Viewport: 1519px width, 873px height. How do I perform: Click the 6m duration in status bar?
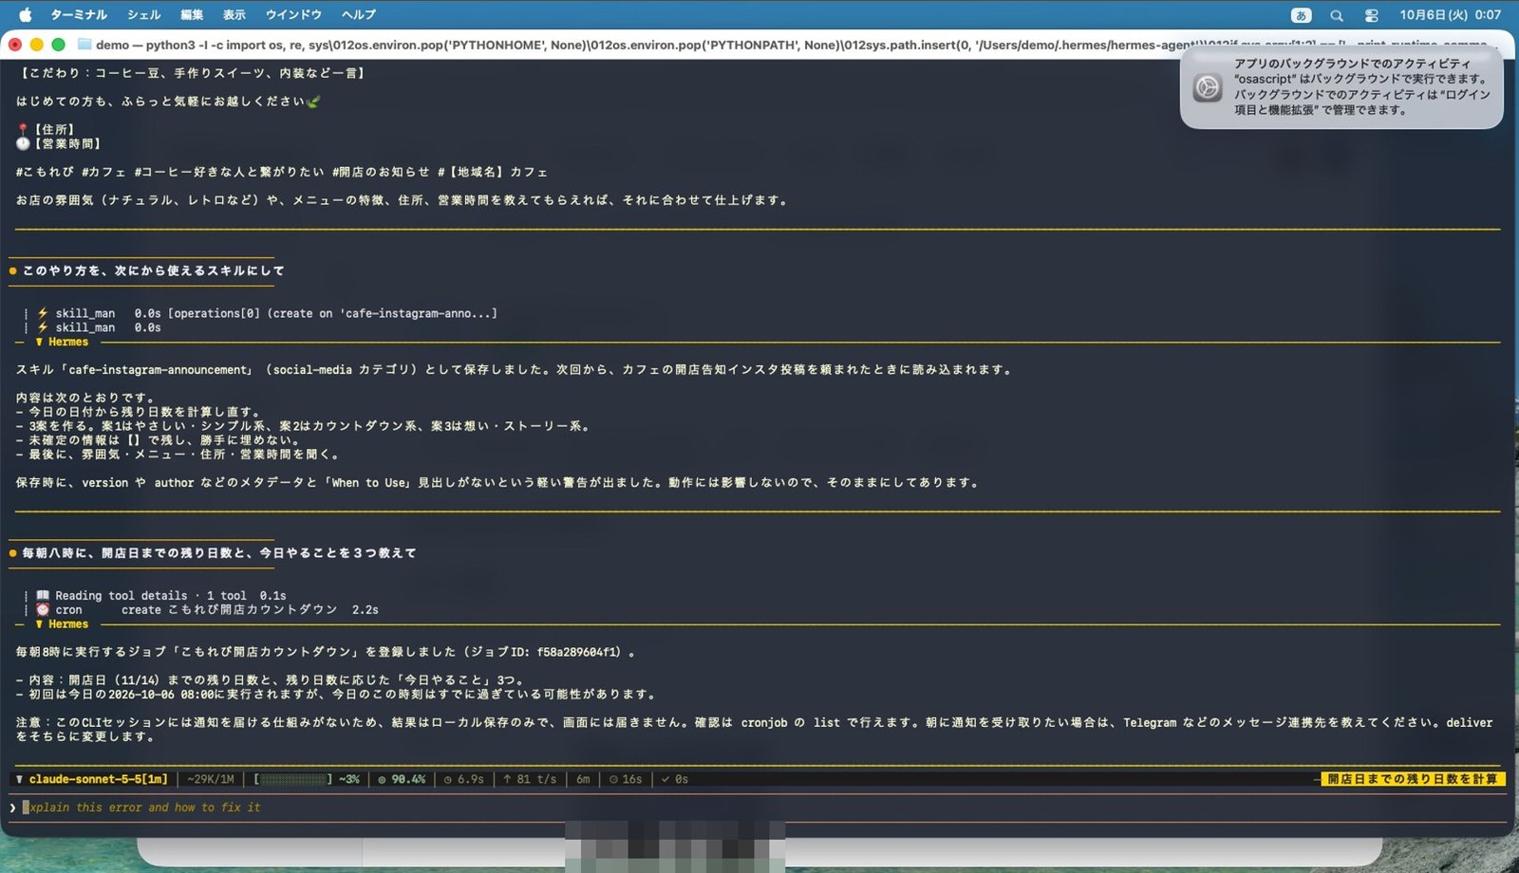[583, 779]
